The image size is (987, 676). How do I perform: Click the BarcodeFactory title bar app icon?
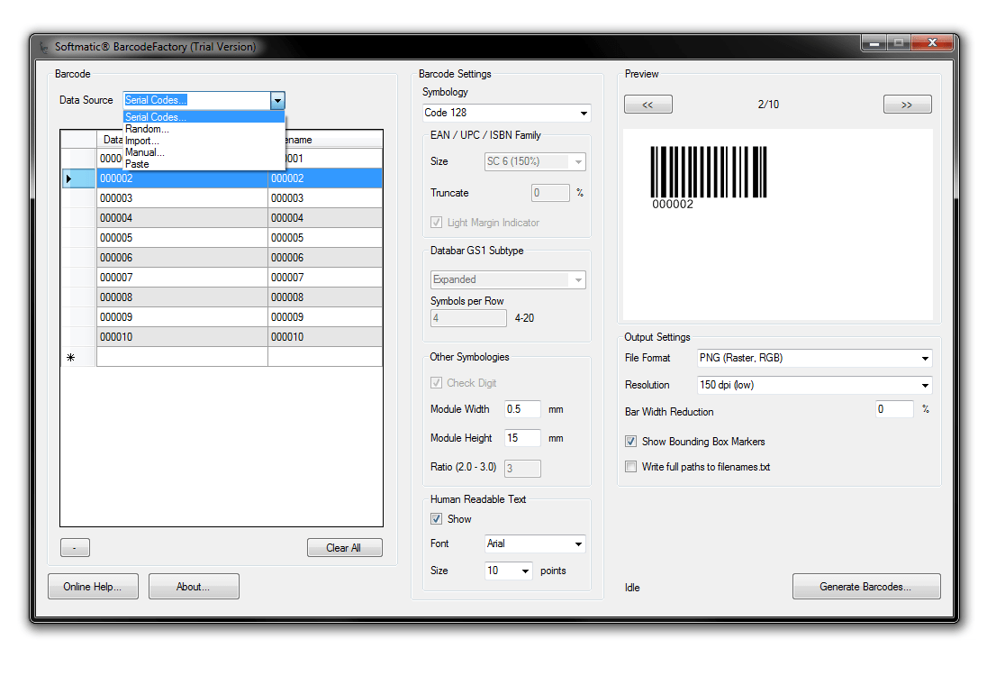click(x=43, y=47)
